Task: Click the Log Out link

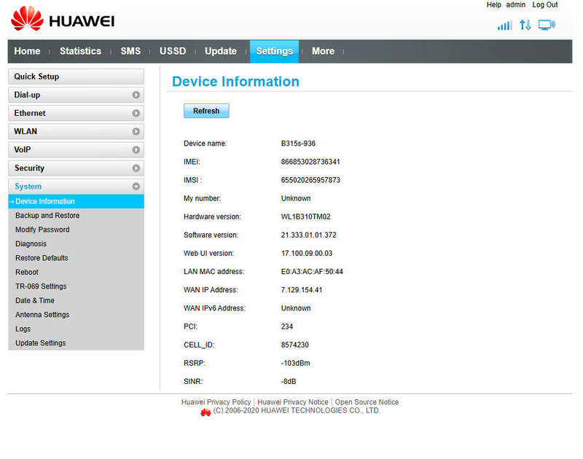Action: coord(544,5)
